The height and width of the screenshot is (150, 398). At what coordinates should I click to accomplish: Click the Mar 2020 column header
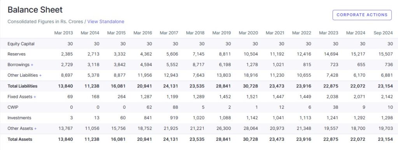(x=248, y=33)
